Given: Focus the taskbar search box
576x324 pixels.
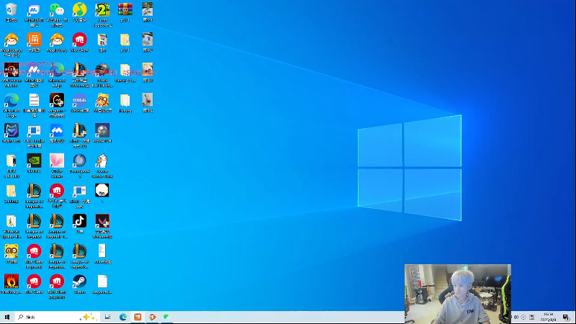Looking at the screenshot, I should (x=58, y=317).
